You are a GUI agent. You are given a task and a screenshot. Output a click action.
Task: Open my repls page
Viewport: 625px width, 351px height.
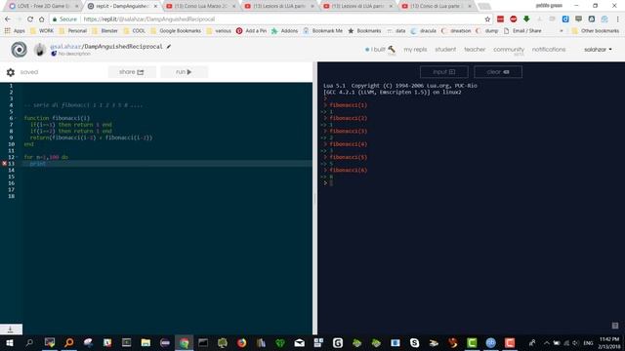(x=415, y=50)
